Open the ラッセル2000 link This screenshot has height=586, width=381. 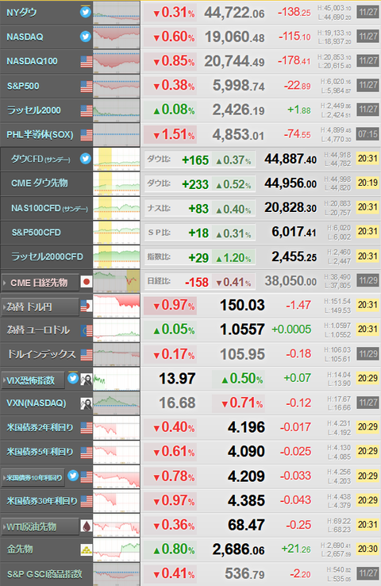click(x=33, y=110)
